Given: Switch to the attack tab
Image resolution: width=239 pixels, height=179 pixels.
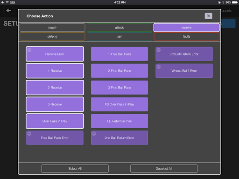Looking at the screenshot, I should (119, 28).
